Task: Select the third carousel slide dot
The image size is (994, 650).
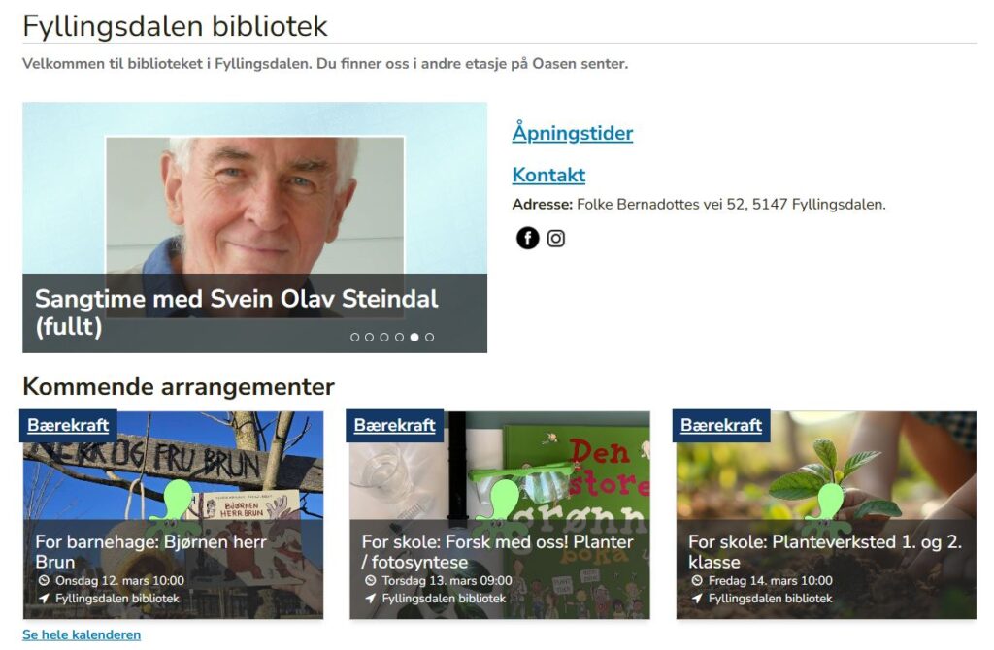Action: point(384,337)
